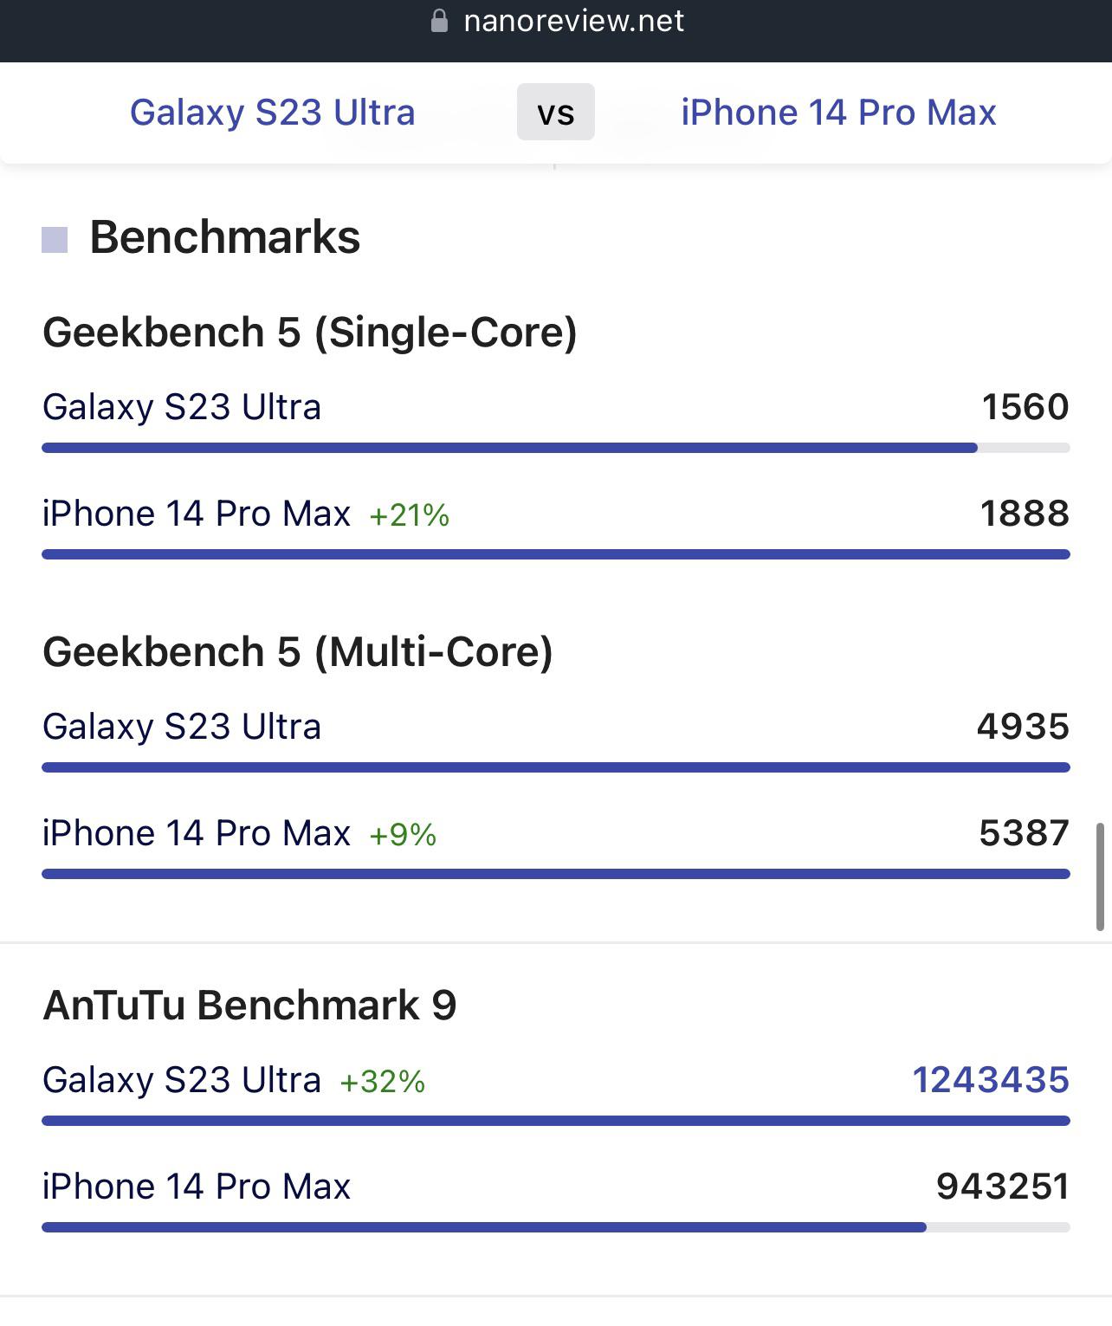
Task: Open the iPhone 14 Pro Max header link
Action: click(838, 113)
